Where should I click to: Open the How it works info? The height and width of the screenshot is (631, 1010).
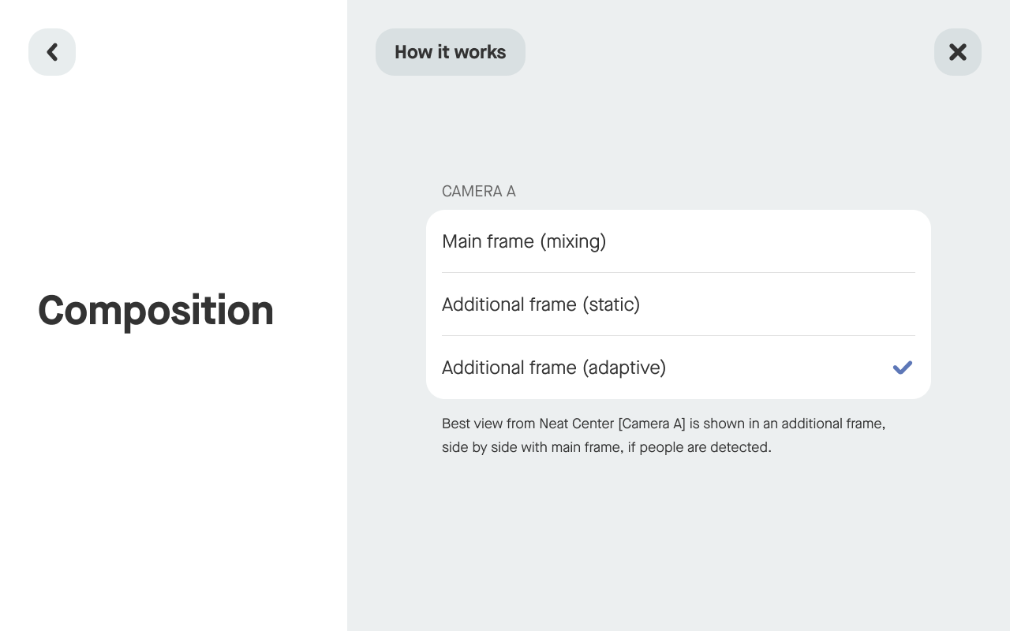tap(450, 52)
